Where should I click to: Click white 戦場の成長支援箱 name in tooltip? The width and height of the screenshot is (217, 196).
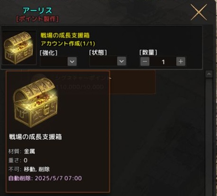click(x=35, y=137)
